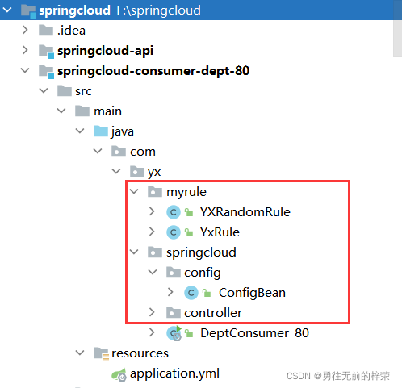Viewport: 402px width, 388px height.
Task: Click the blue java source folder icon
Action: [x=101, y=131]
